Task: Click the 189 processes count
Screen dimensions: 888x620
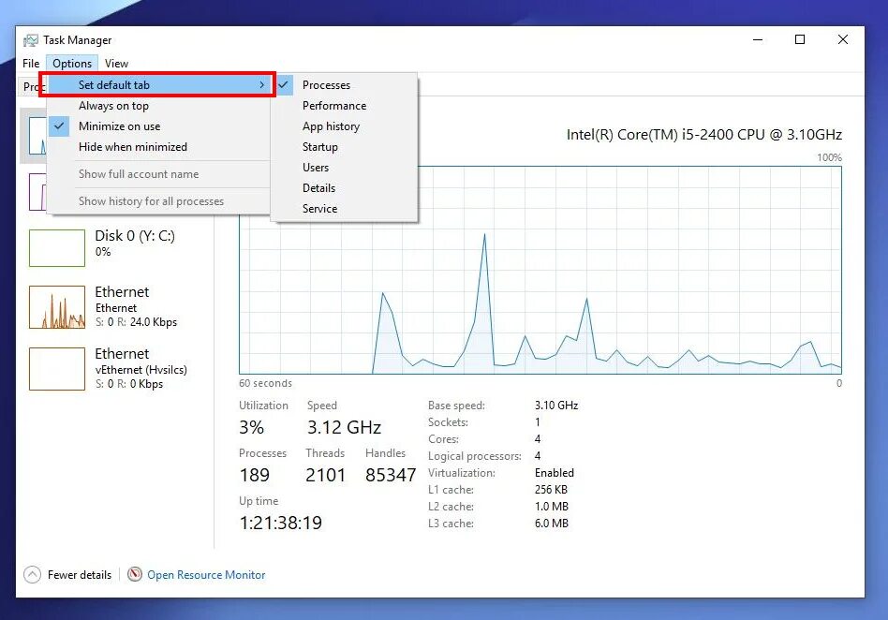Action: pos(254,475)
